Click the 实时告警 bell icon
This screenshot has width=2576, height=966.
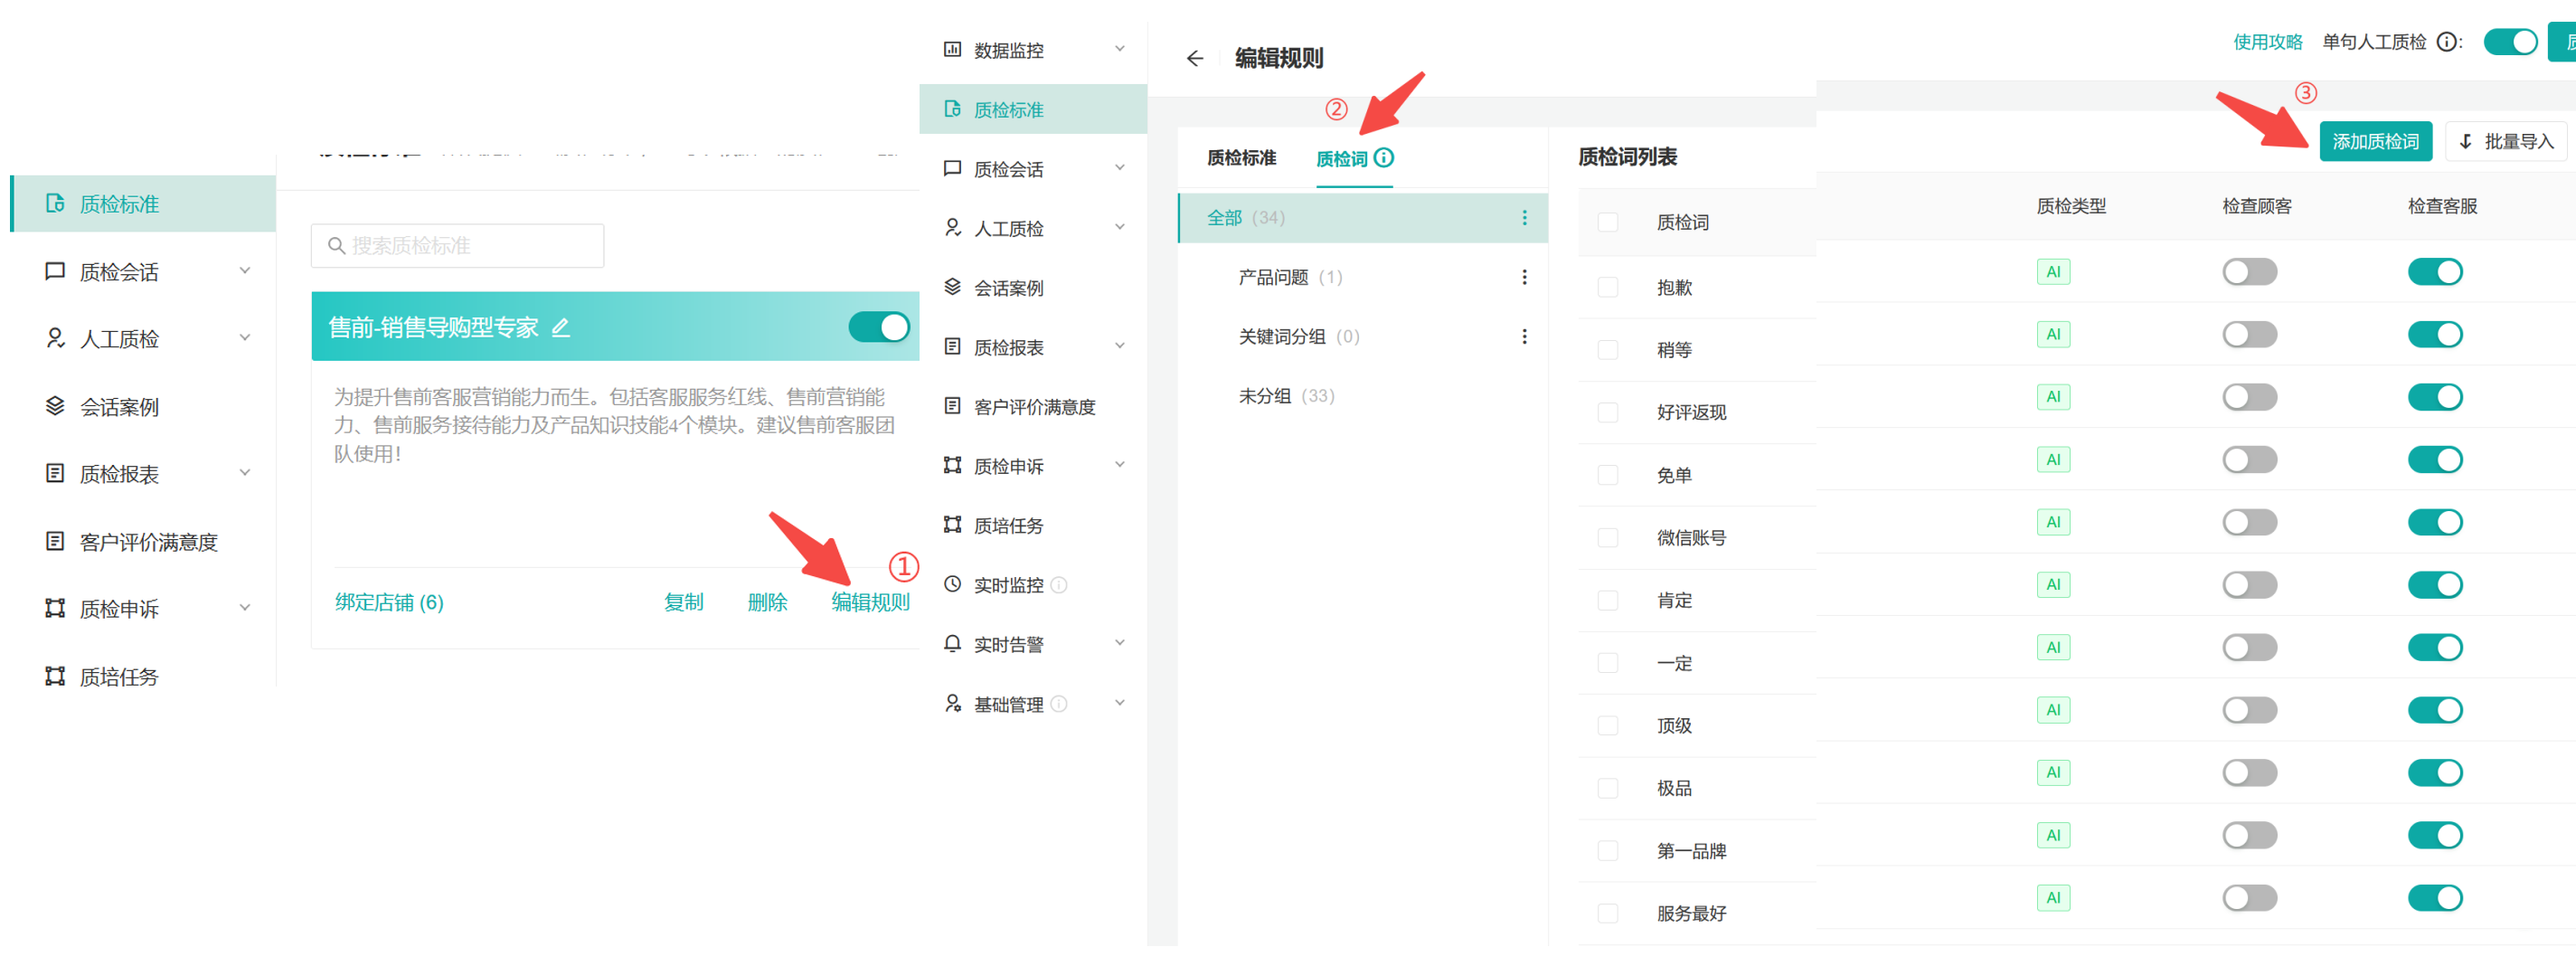[952, 643]
